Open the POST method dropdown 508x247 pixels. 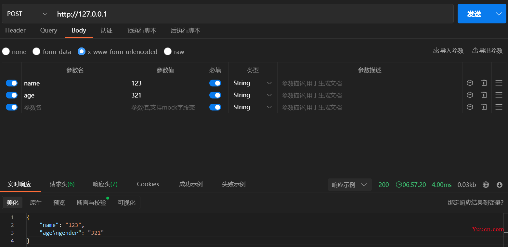27,14
